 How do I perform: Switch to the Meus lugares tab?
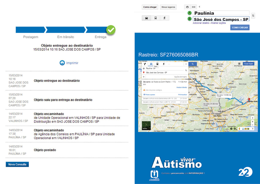(168, 7)
